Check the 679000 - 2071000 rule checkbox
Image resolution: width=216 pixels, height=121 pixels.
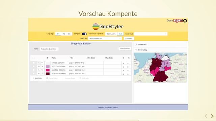coord(33,63)
